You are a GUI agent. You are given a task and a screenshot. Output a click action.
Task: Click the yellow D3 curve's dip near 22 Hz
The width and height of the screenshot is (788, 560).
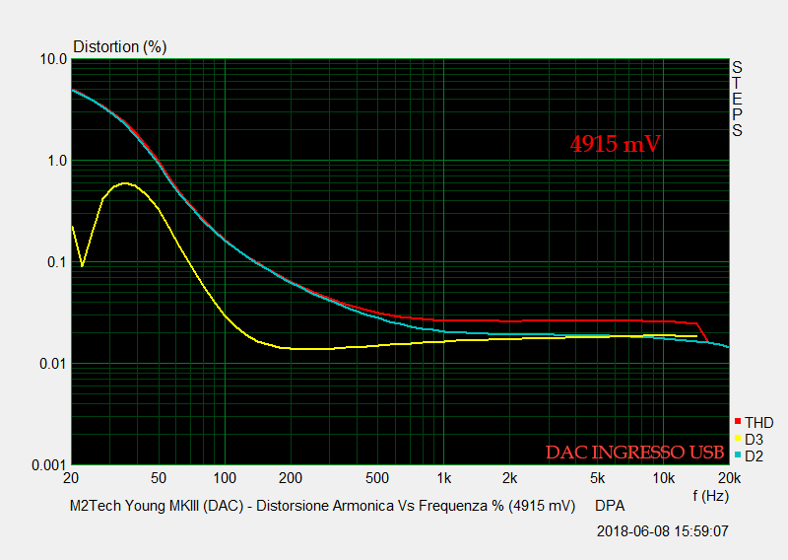click(82, 265)
